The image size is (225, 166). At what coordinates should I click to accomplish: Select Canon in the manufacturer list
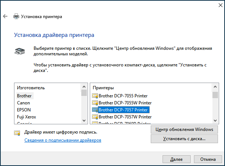coord(23,103)
